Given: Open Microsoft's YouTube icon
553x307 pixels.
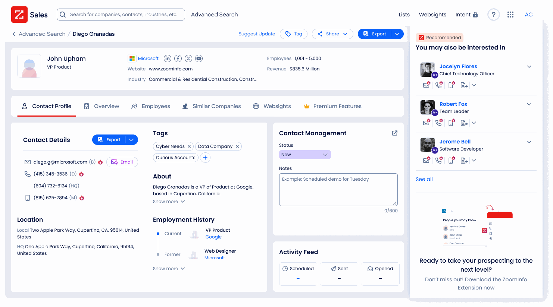Looking at the screenshot, I should (199, 58).
